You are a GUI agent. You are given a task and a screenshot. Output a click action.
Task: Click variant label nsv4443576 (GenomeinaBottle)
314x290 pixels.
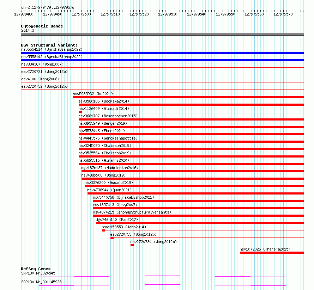click(108, 138)
